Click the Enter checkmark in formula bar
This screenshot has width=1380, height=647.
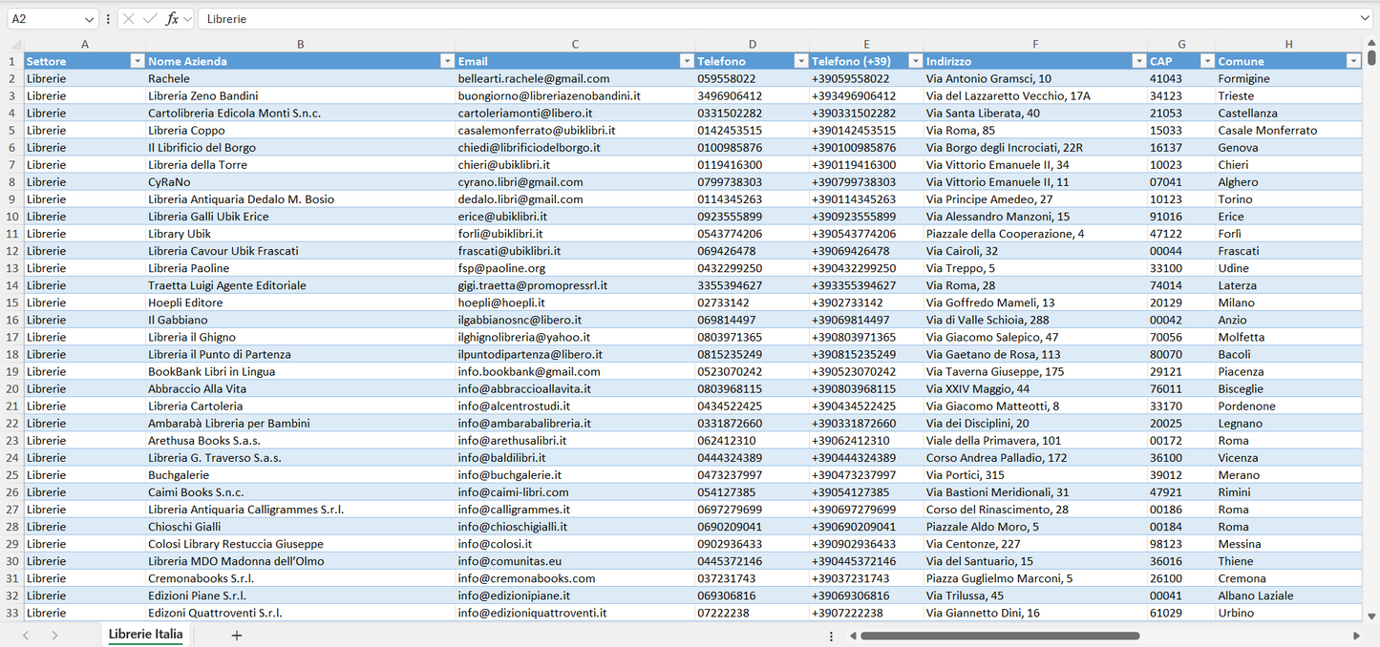click(x=150, y=19)
